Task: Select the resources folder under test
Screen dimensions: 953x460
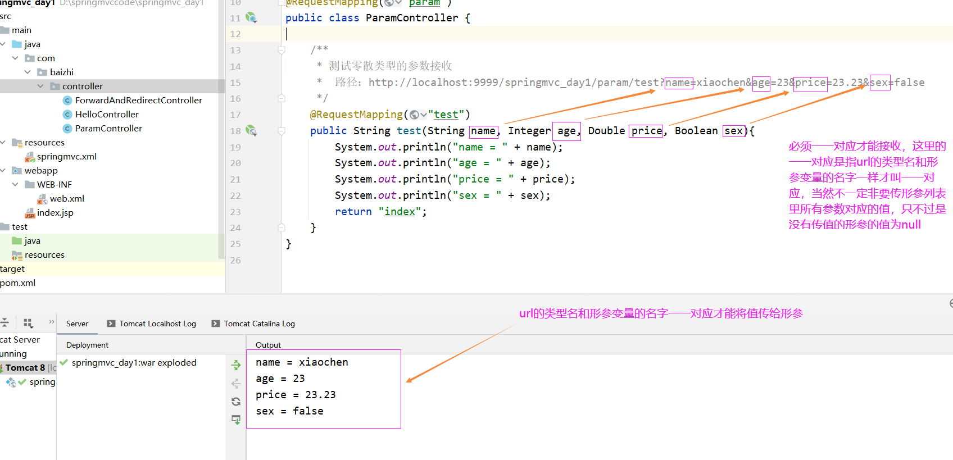Action: tap(44, 254)
